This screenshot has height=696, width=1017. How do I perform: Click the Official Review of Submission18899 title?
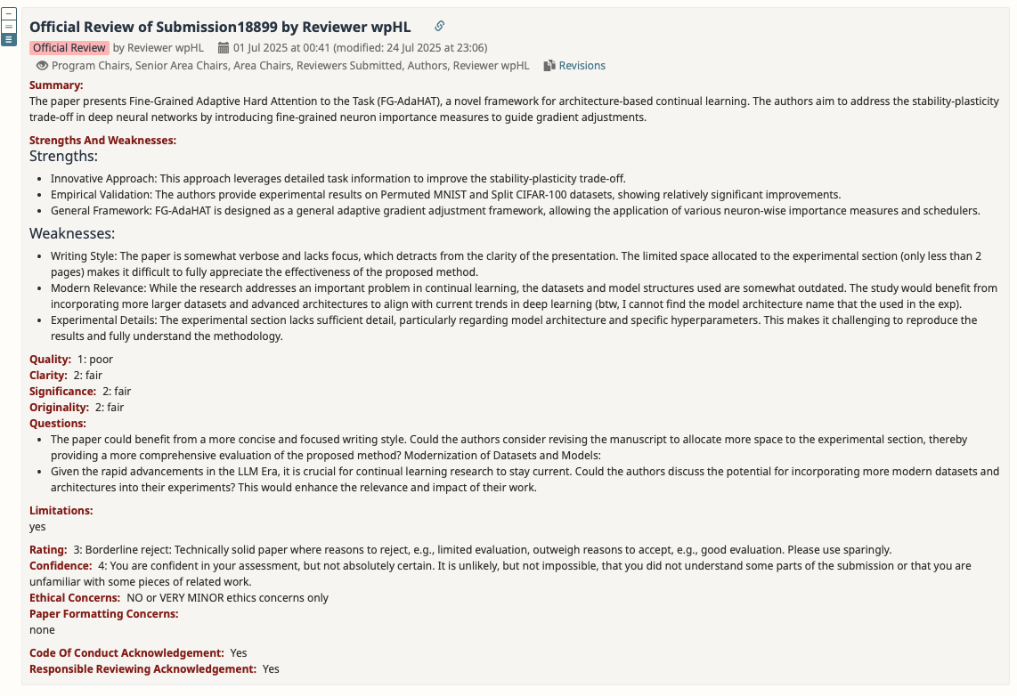(x=220, y=28)
